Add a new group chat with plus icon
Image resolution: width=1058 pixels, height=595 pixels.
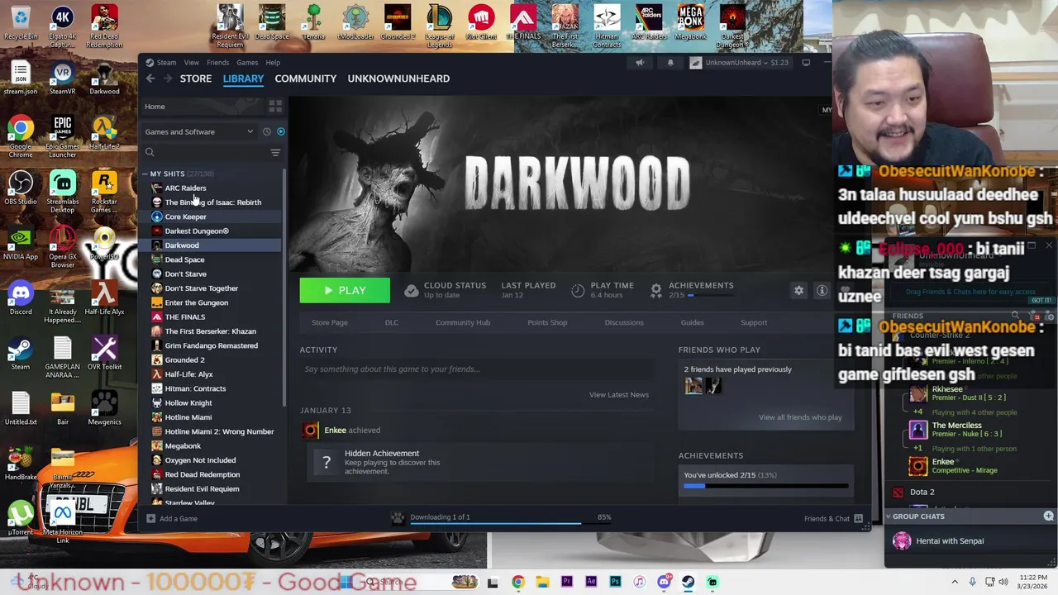1048,516
